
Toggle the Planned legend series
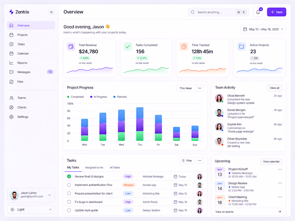120,97
